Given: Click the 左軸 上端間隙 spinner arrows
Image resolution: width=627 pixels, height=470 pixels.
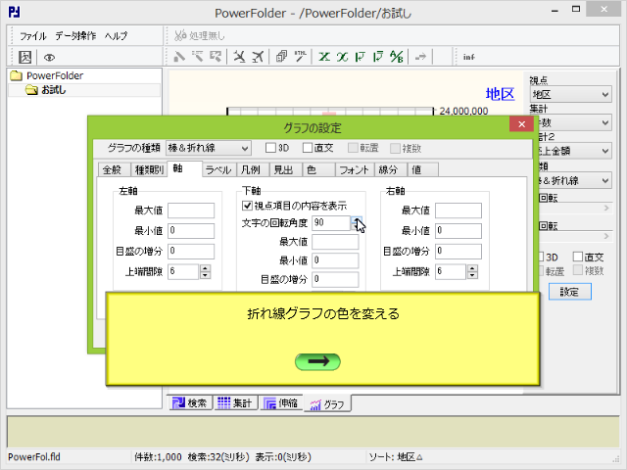Looking at the screenshot, I should [x=205, y=272].
